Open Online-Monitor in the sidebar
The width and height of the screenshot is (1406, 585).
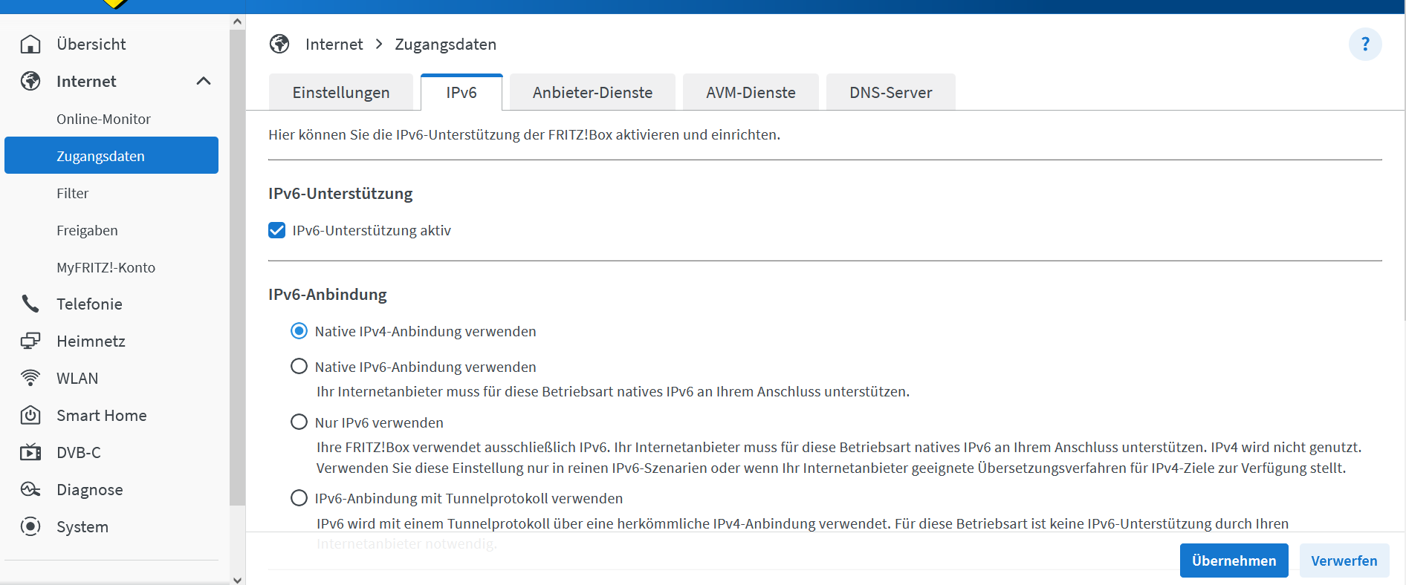(x=103, y=119)
